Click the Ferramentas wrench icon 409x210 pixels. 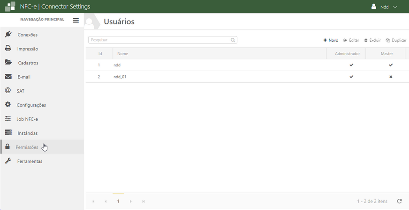[8, 161]
